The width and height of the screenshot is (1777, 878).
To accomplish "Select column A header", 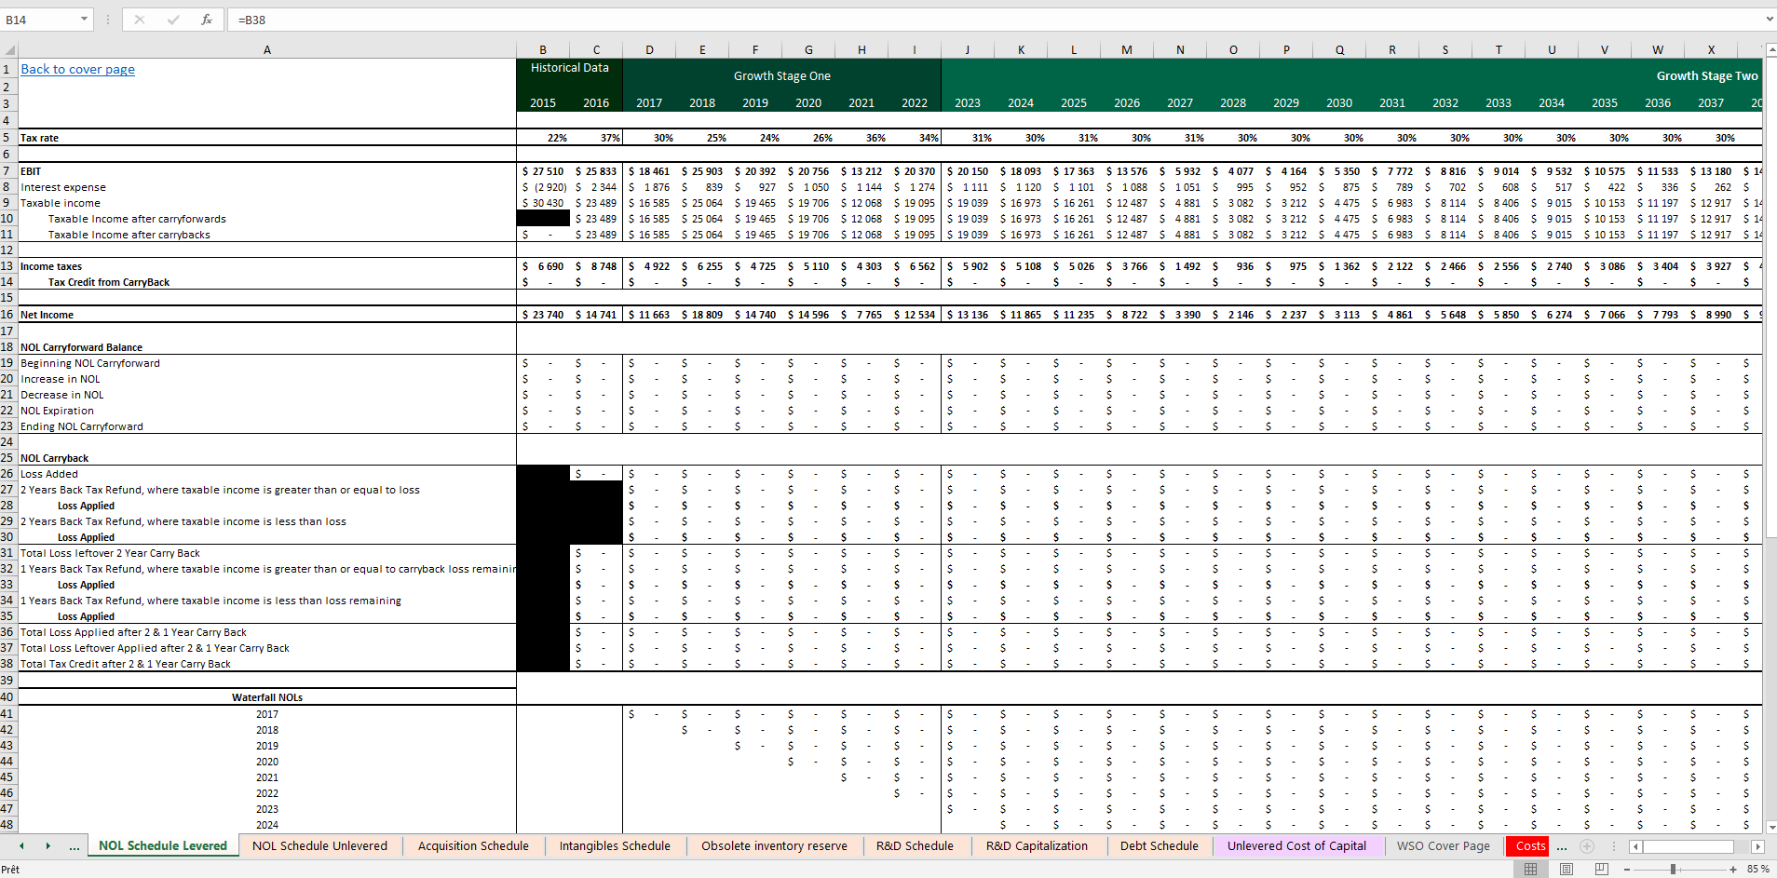I will (267, 50).
